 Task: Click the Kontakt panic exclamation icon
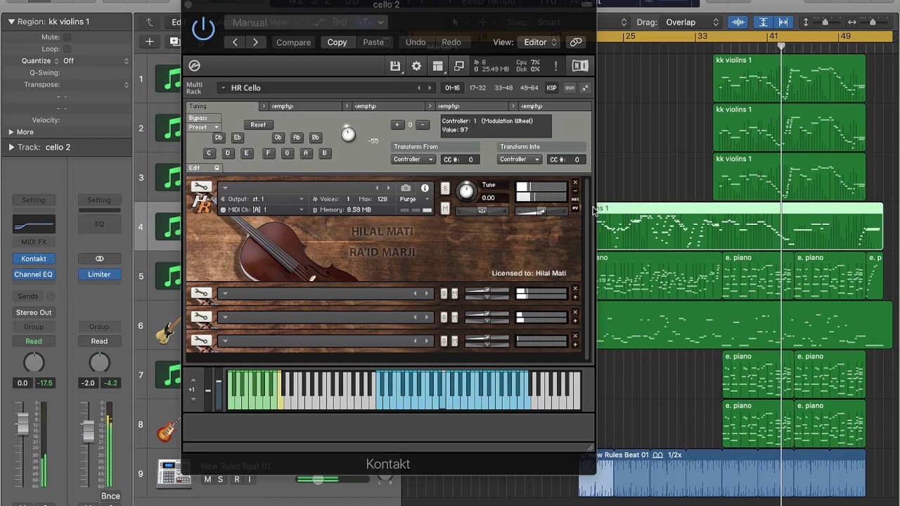[x=555, y=66]
